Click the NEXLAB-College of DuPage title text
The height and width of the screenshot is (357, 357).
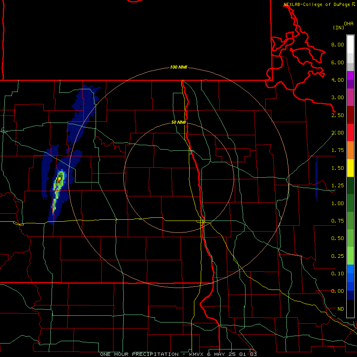(x=317, y=4)
